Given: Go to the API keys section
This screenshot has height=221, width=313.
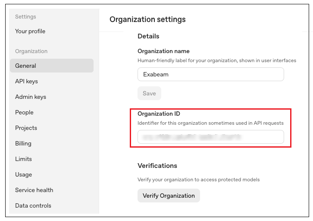Looking at the screenshot, I should click(x=26, y=81).
